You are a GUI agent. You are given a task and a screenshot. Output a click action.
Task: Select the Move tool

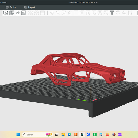point(52,13)
